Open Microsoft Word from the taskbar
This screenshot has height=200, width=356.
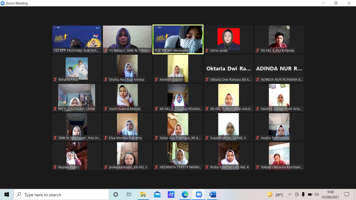[212, 195]
